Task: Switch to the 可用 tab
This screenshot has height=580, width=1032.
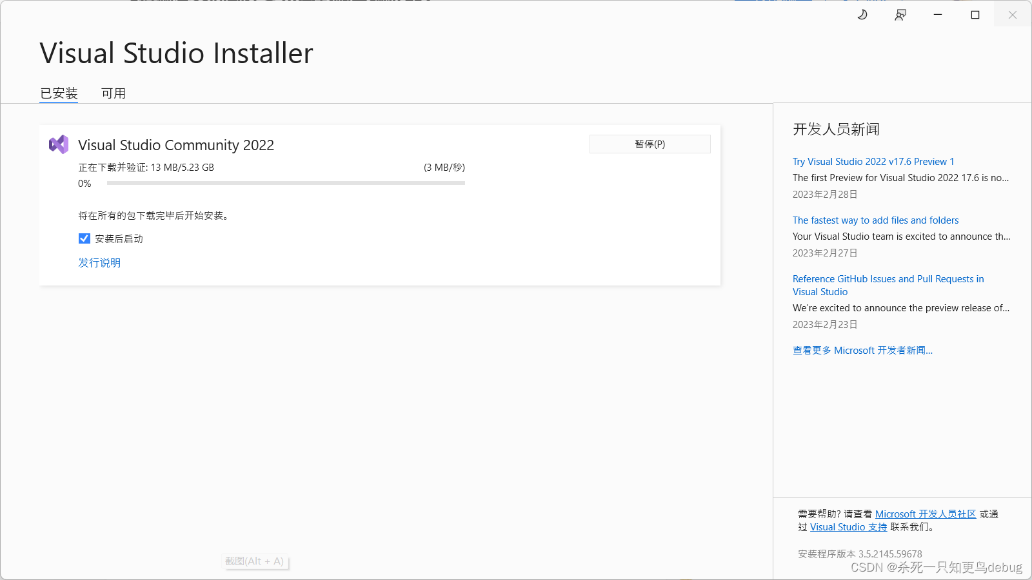Action: (114, 93)
